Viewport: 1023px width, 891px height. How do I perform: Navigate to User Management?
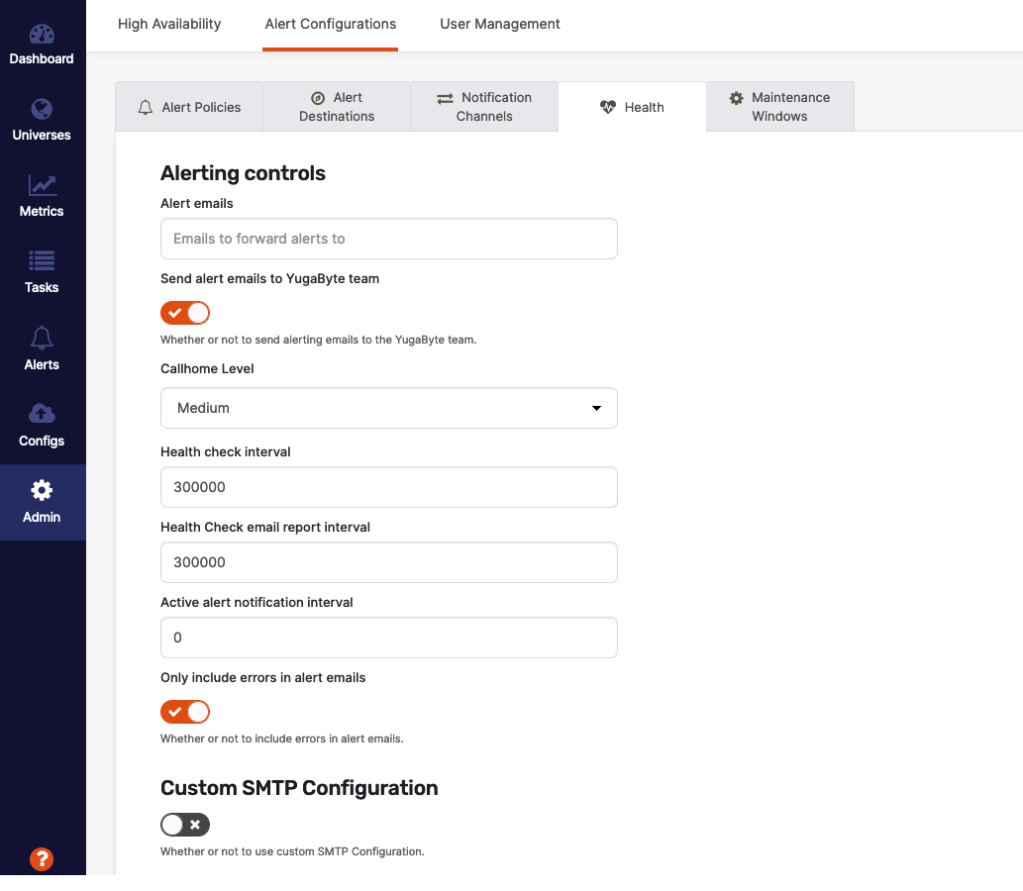pos(500,24)
